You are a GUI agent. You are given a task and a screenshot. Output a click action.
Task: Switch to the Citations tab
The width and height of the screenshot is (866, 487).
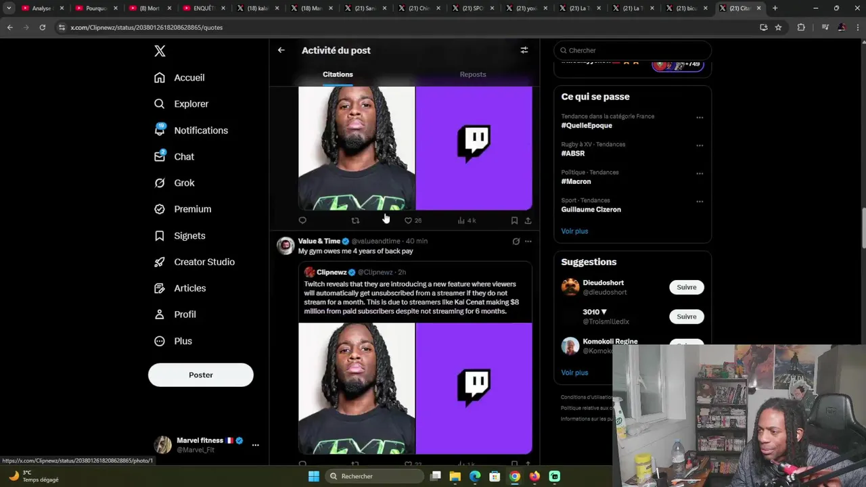click(x=338, y=74)
